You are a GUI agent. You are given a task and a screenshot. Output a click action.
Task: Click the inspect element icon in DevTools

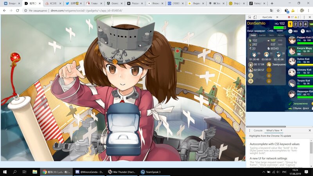[250, 17]
